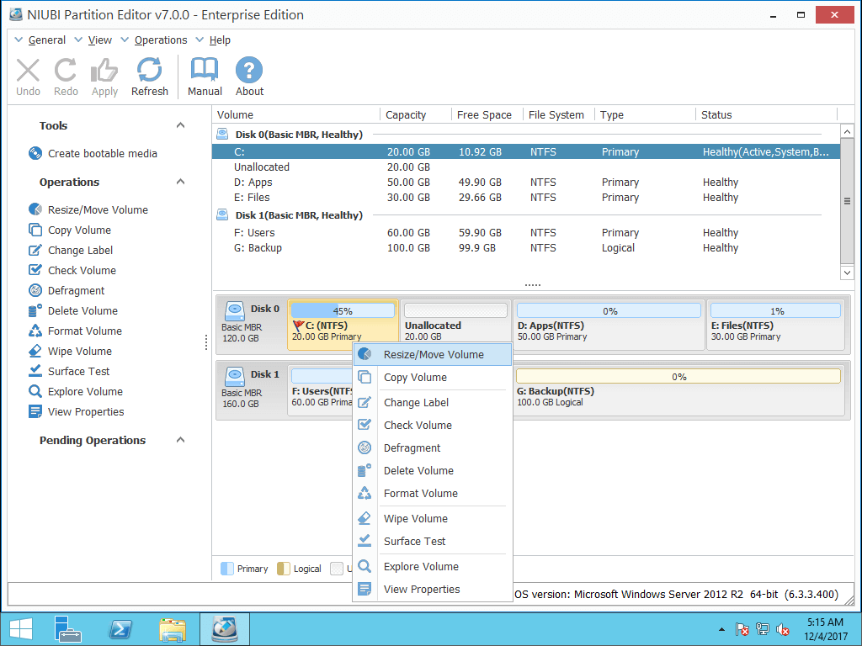Screen dimensions: 862x646
Task: Collapse the Pending Operations section
Action: [180, 440]
